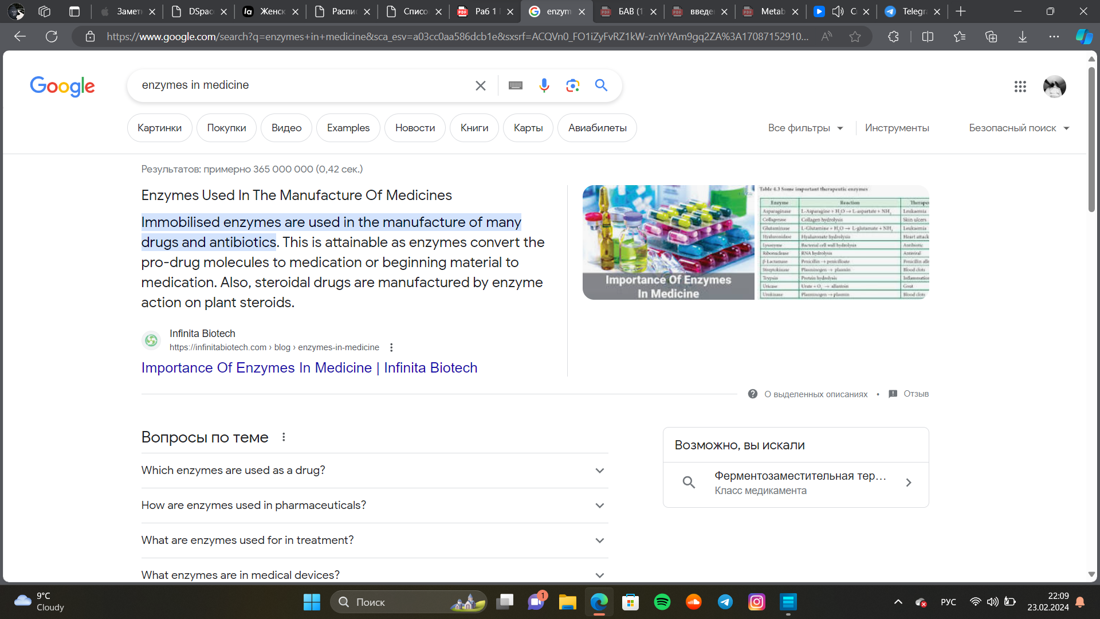This screenshot has height=619, width=1100.
Task: Select the Новости filter
Action: [x=415, y=128]
